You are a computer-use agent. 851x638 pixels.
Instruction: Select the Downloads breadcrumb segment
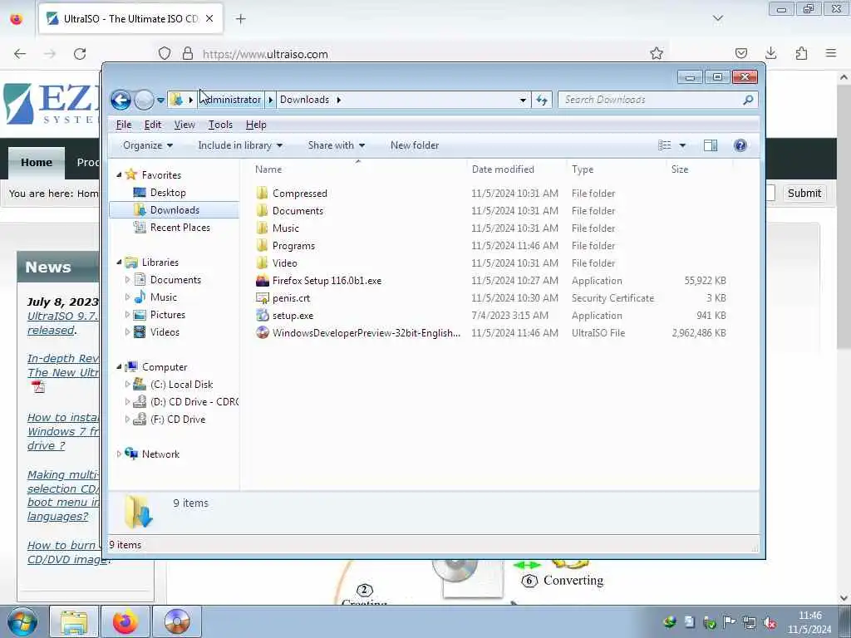(x=304, y=100)
